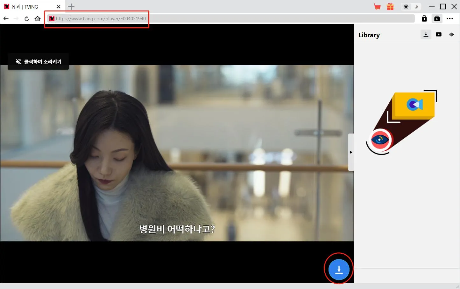Viewport: 460px width, 289px height.
Task: Close the 유괴 | TVING tab
Action: coord(59,7)
